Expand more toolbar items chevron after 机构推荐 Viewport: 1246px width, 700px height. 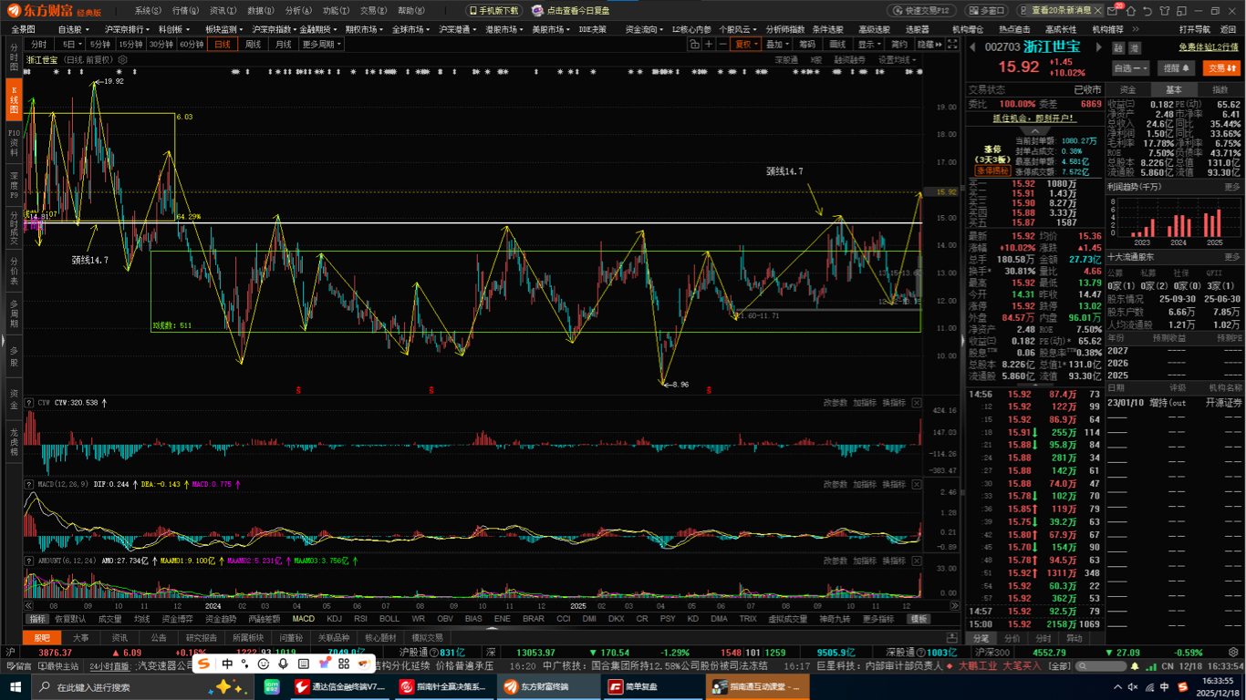pos(1135,29)
